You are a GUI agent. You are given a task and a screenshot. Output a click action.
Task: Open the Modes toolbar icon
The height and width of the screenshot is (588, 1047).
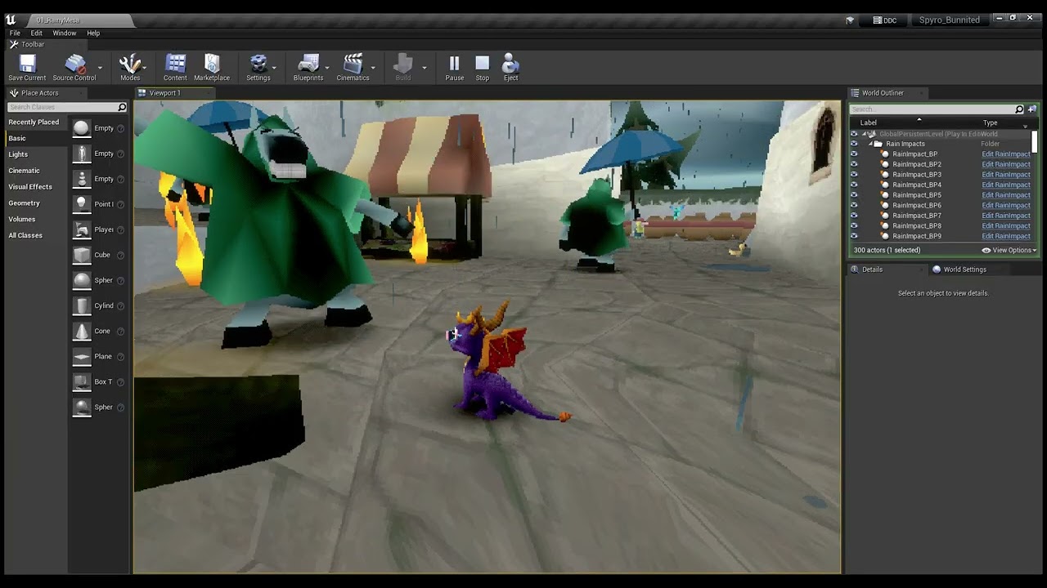point(130,67)
